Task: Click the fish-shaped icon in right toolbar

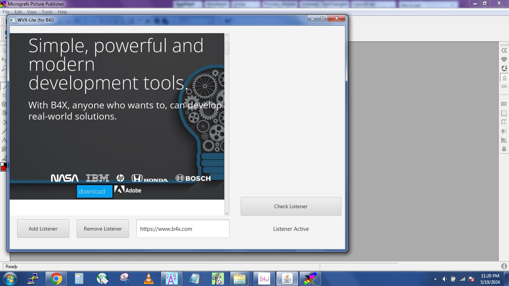Action: (x=504, y=86)
